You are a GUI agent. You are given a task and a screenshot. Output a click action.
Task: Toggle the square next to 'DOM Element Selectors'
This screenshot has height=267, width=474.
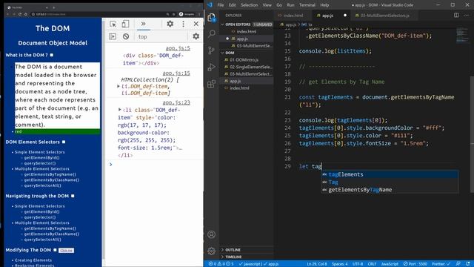pyautogui.click(x=64, y=142)
